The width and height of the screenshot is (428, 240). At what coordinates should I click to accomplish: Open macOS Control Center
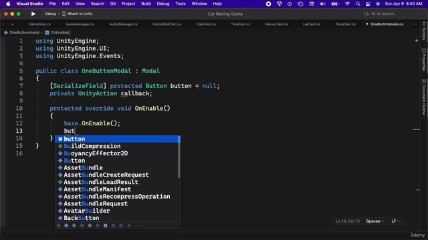(368, 4)
